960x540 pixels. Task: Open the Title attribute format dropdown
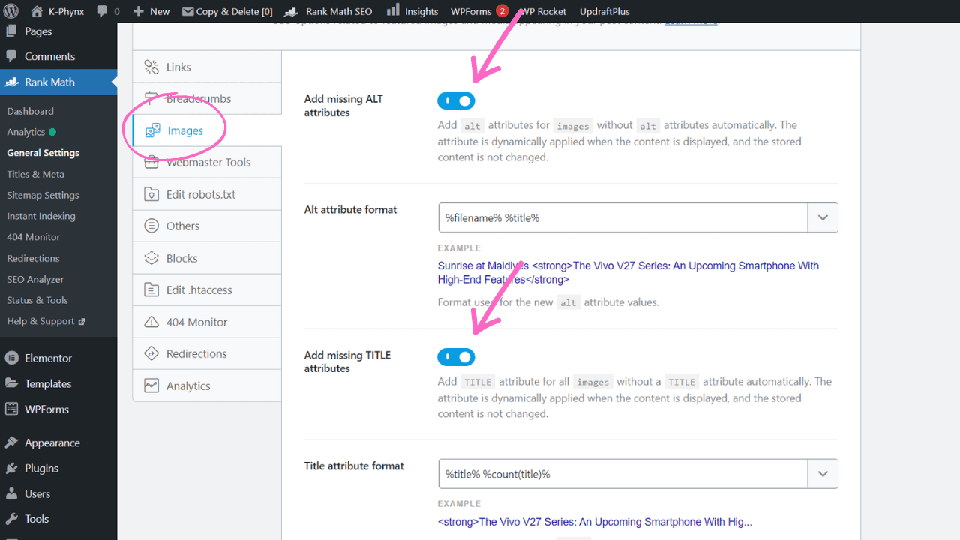pyautogui.click(x=823, y=473)
